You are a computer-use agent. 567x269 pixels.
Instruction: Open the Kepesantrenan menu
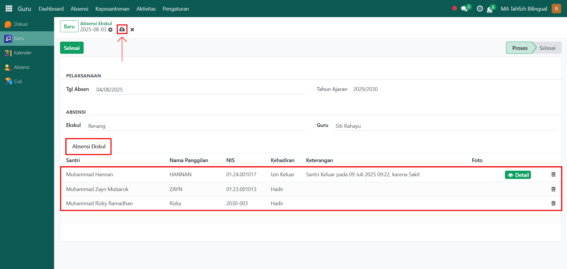point(112,9)
